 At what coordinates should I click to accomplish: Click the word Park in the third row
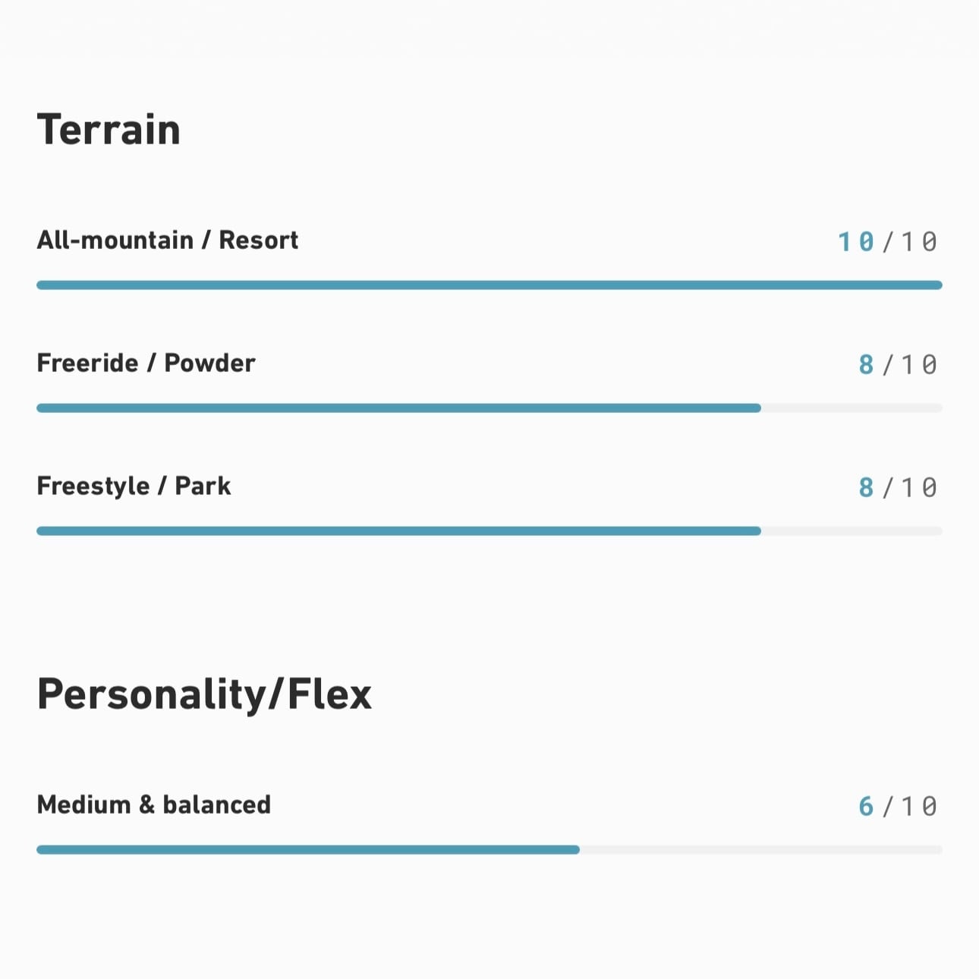pos(203,486)
